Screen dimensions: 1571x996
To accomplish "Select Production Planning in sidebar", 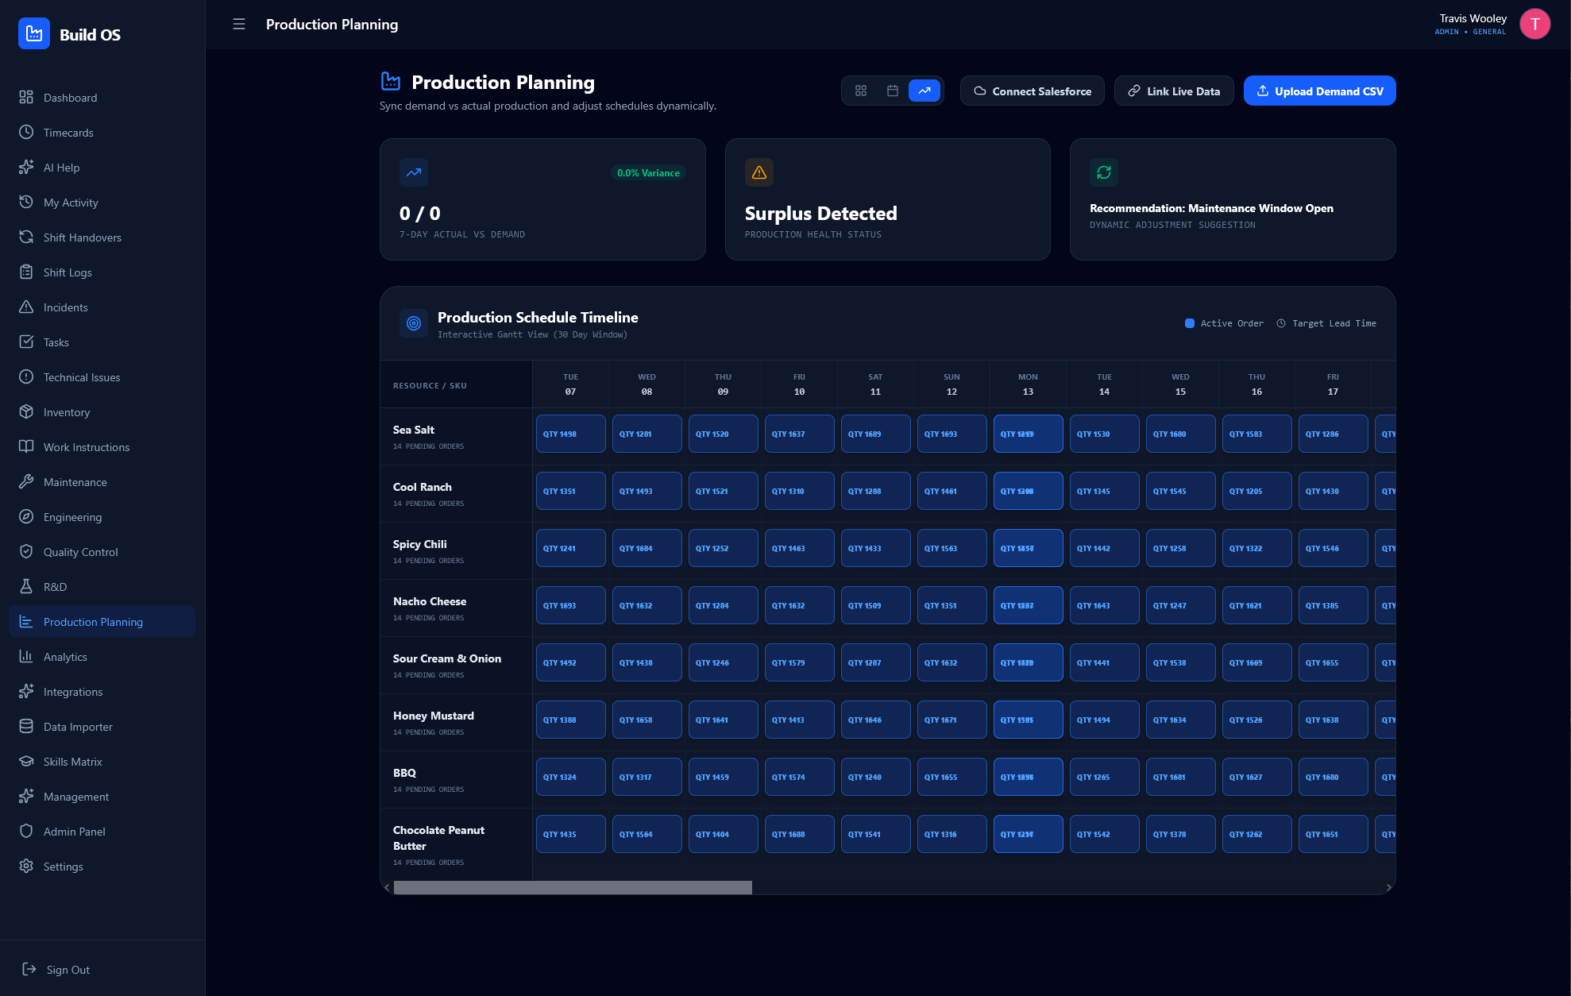I will (102, 621).
